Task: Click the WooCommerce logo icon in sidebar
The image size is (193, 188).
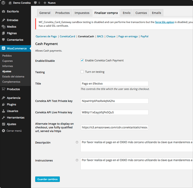Action: (3, 48)
